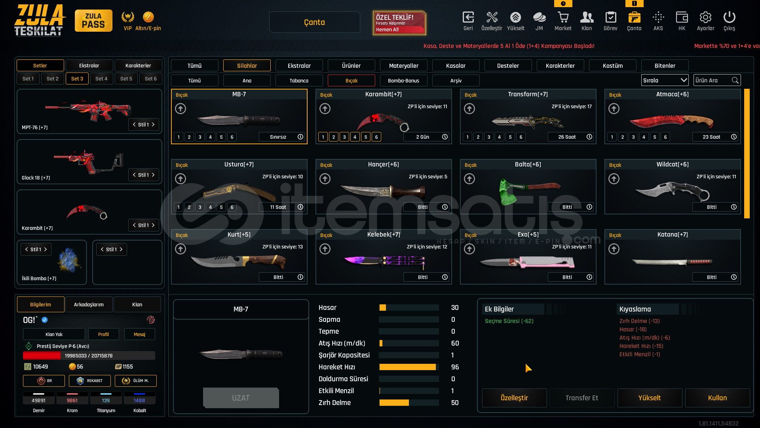Click next Stil arrow for MPT-76
Screen dimensions: 760x428
click(153, 124)
